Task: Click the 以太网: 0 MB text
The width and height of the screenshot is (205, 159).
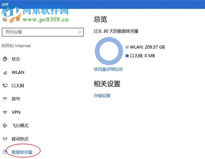Action: (x=142, y=56)
